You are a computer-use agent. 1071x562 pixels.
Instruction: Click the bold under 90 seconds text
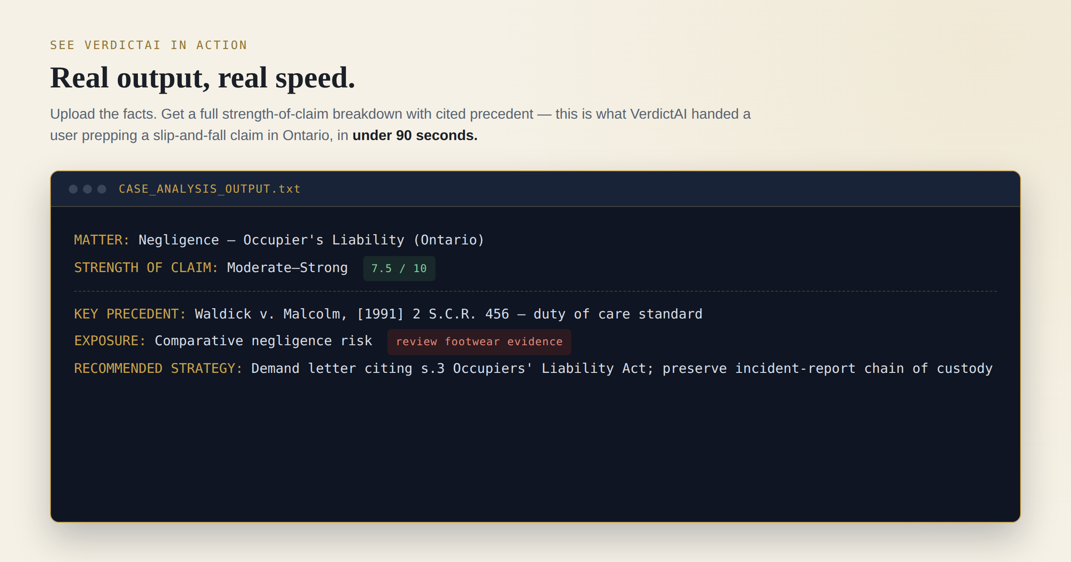click(x=415, y=135)
